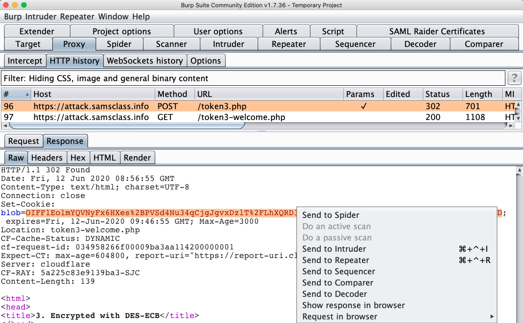Sort history by Status column header
The height and width of the screenshot is (323, 523).
(x=437, y=94)
